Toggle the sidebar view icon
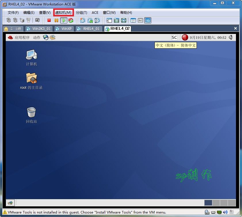The height and width of the screenshot is (217, 242). coord(109,20)
